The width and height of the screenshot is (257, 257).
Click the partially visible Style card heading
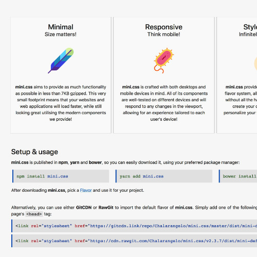[250, 27]
